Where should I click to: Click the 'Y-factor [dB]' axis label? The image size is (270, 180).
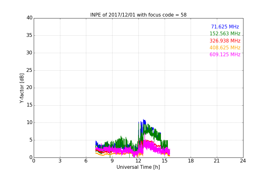coord(22,88)
